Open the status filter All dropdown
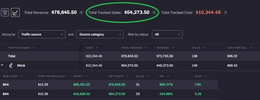260x100 pixels. click(167, 34)
